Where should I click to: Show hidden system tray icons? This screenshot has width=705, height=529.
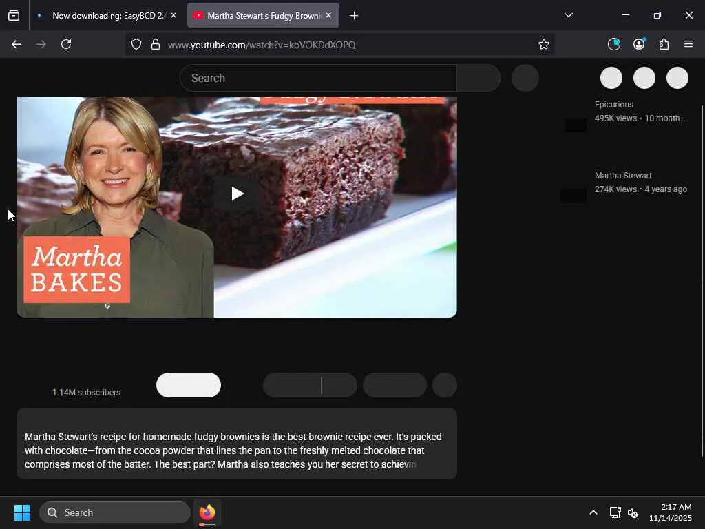pos(593,512)
